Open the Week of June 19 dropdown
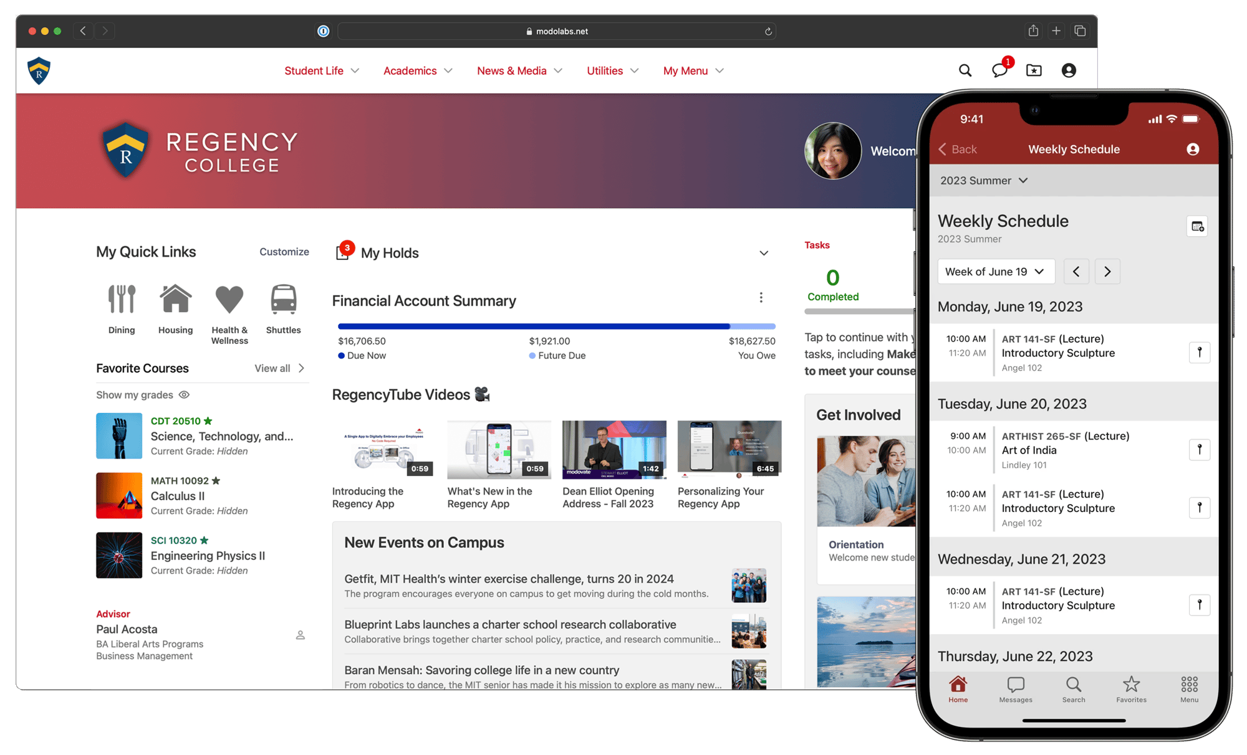Image resolution: width=1247 pixels, height=755 pixels. coord(995,272)
